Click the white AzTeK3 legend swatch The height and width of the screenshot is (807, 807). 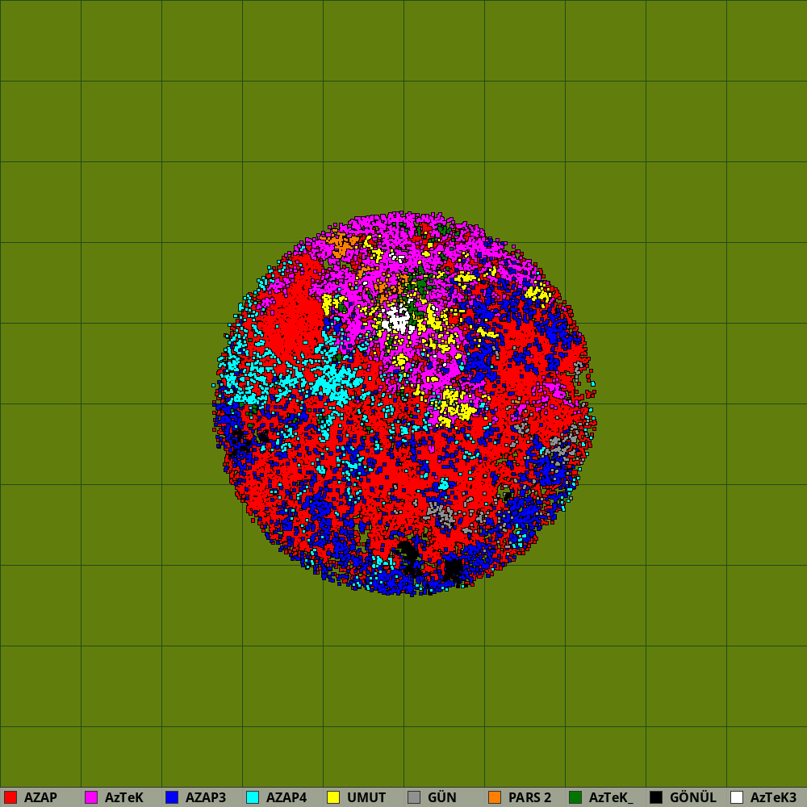[737, 797]
